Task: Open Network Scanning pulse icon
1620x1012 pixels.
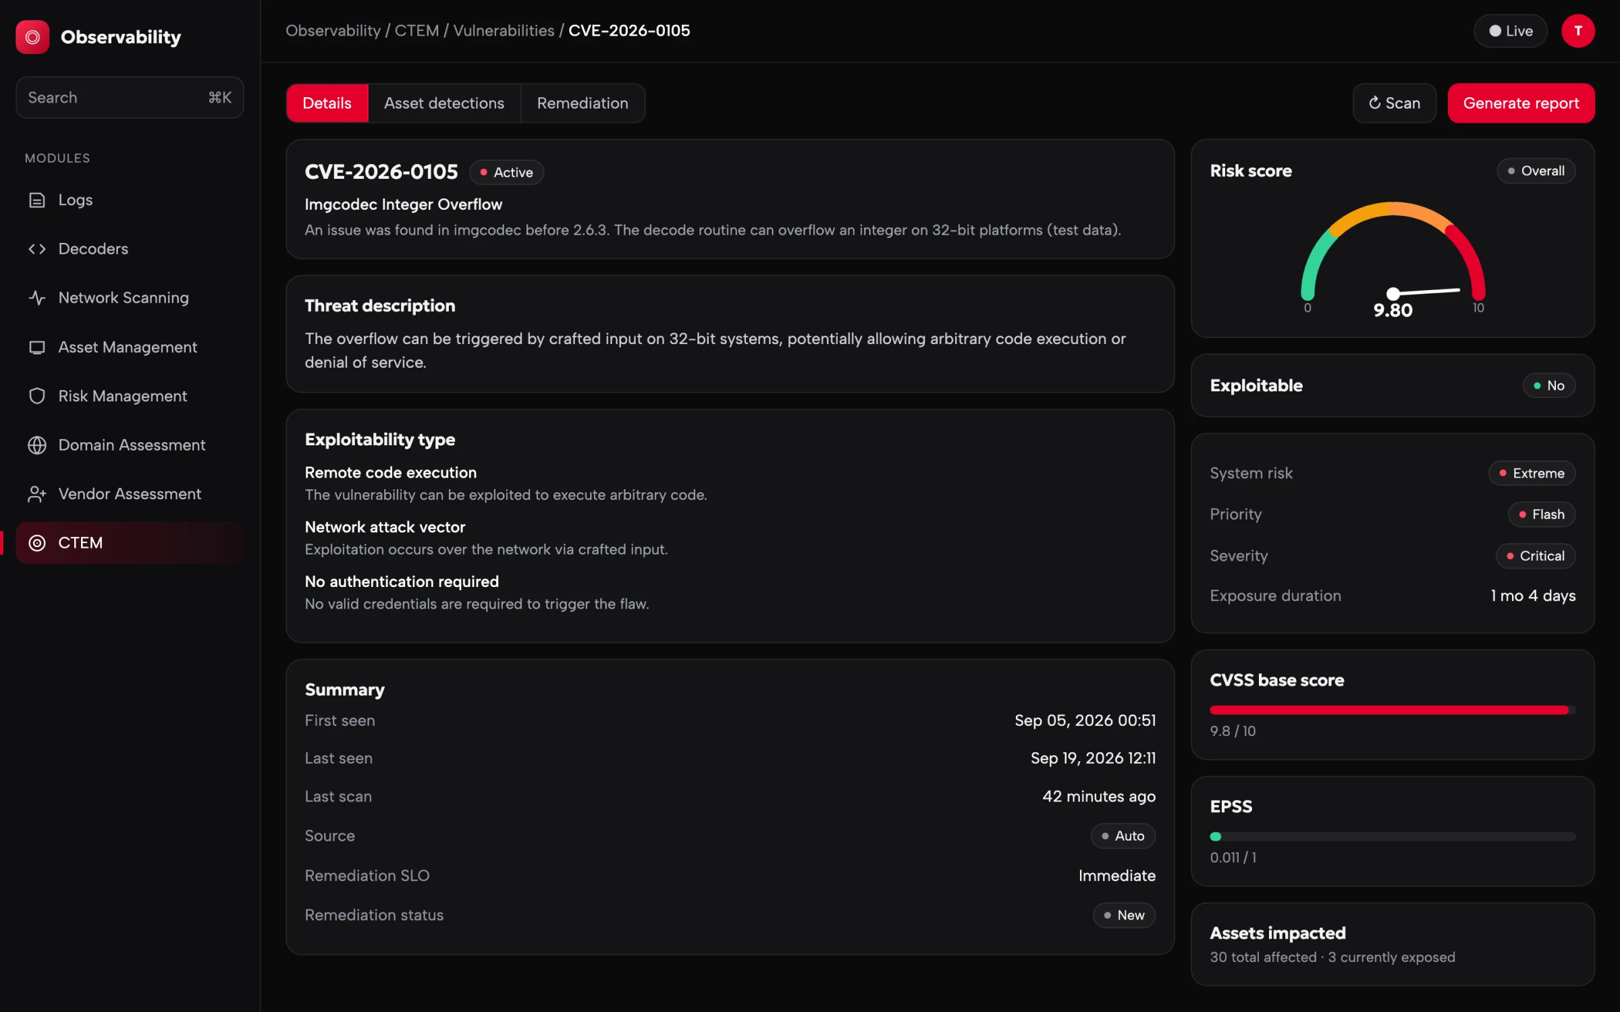Action: pos(37,298)
